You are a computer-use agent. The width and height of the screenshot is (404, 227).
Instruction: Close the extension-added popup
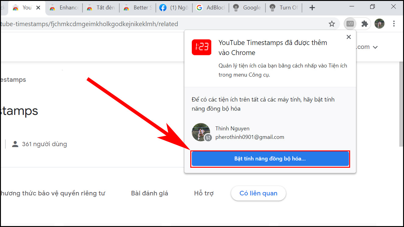349,37
